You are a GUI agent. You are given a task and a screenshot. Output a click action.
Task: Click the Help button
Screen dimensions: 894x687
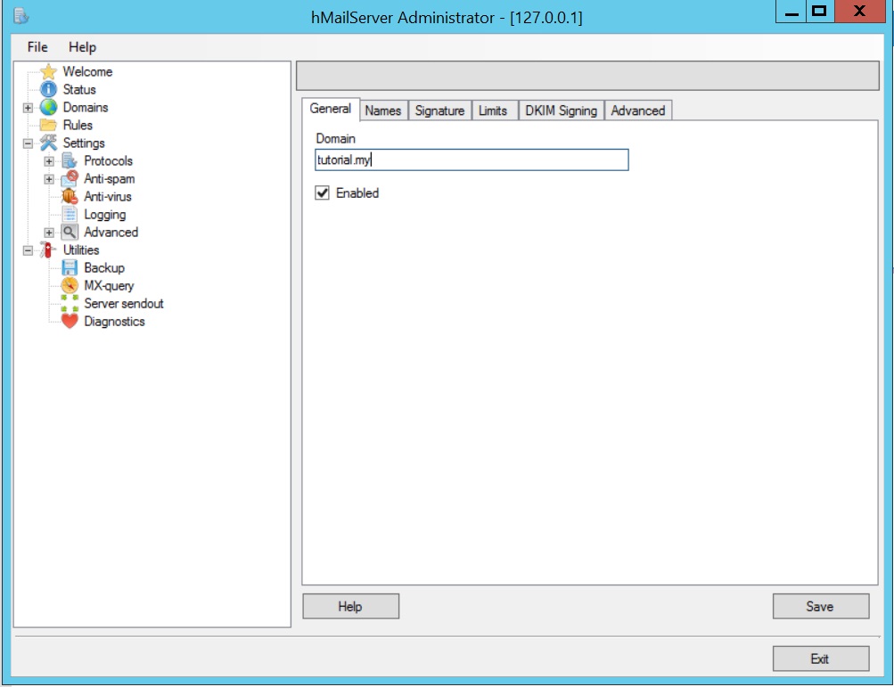[350, 606]
